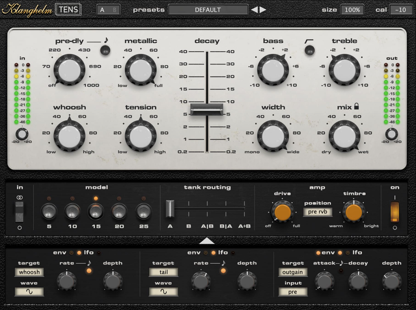The width and height of the screenshot is (416, 310).
Task: Click the treble knob
Action: tap(344, 70)
